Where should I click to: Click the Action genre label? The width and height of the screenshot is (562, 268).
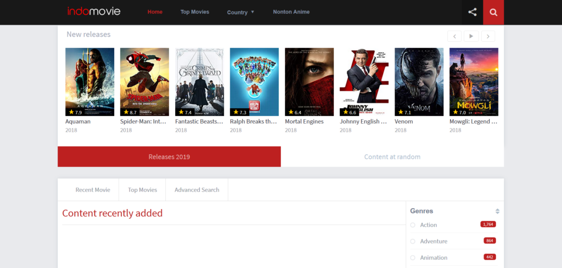coord(429,225)
